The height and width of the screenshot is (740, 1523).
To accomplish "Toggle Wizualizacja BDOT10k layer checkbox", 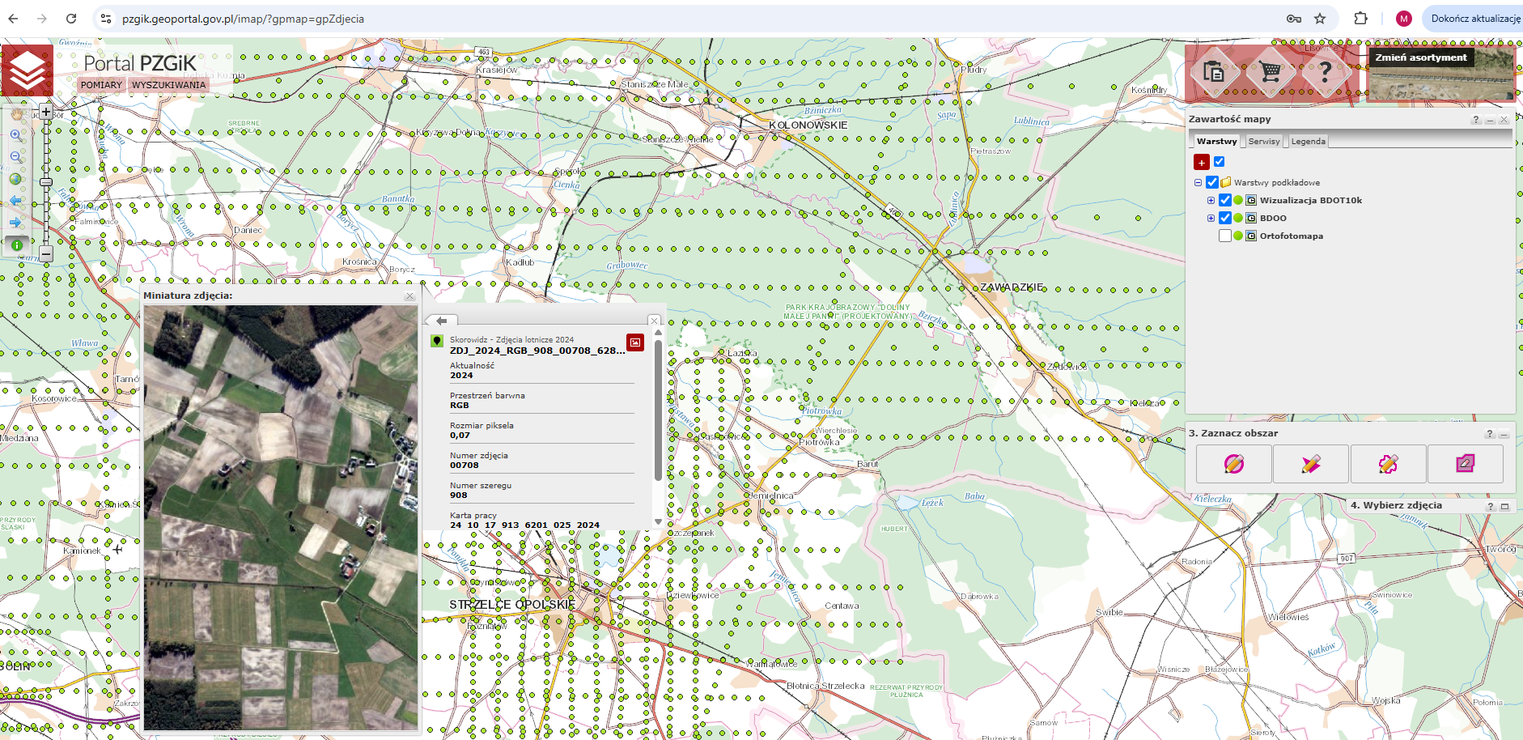I will click(1225, 200).
